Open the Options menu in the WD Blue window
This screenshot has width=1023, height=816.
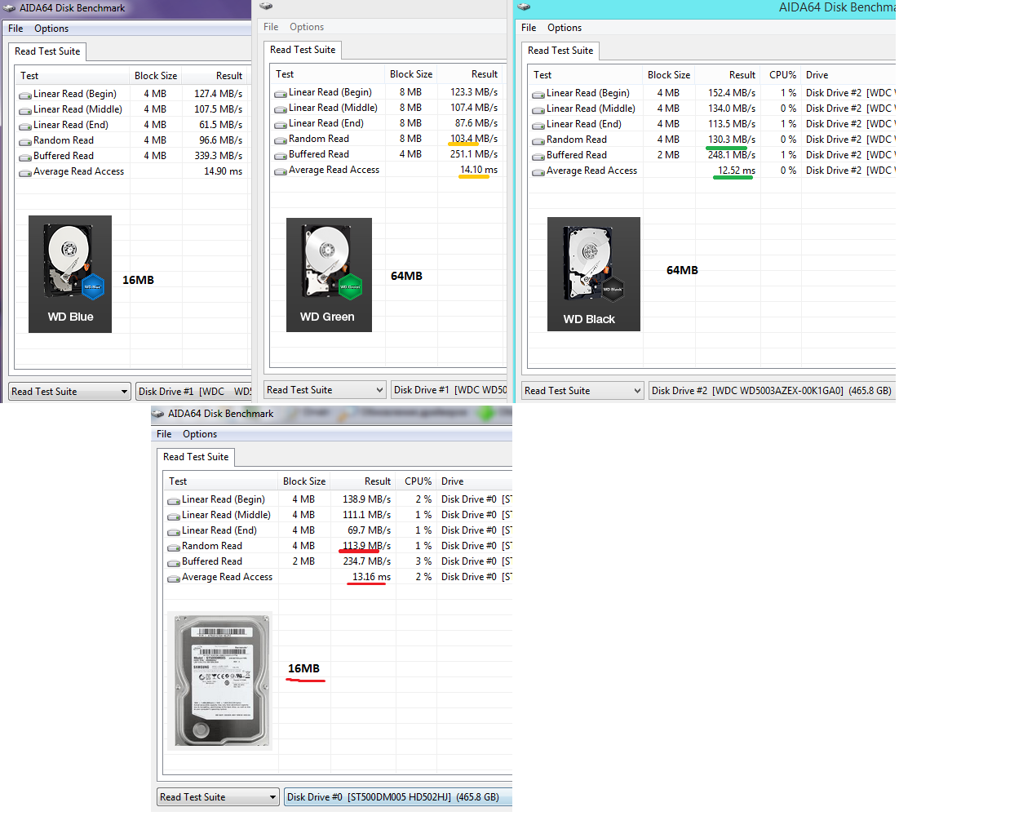pyautogui.click(x=51, y=29)
